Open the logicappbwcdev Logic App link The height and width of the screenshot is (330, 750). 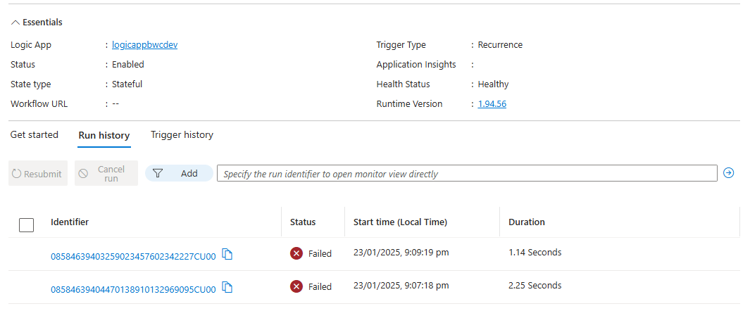(x=145, y=45)
